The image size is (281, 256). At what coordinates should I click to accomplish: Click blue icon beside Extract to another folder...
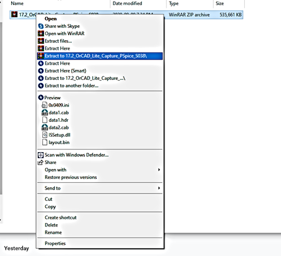click(41, 86)
